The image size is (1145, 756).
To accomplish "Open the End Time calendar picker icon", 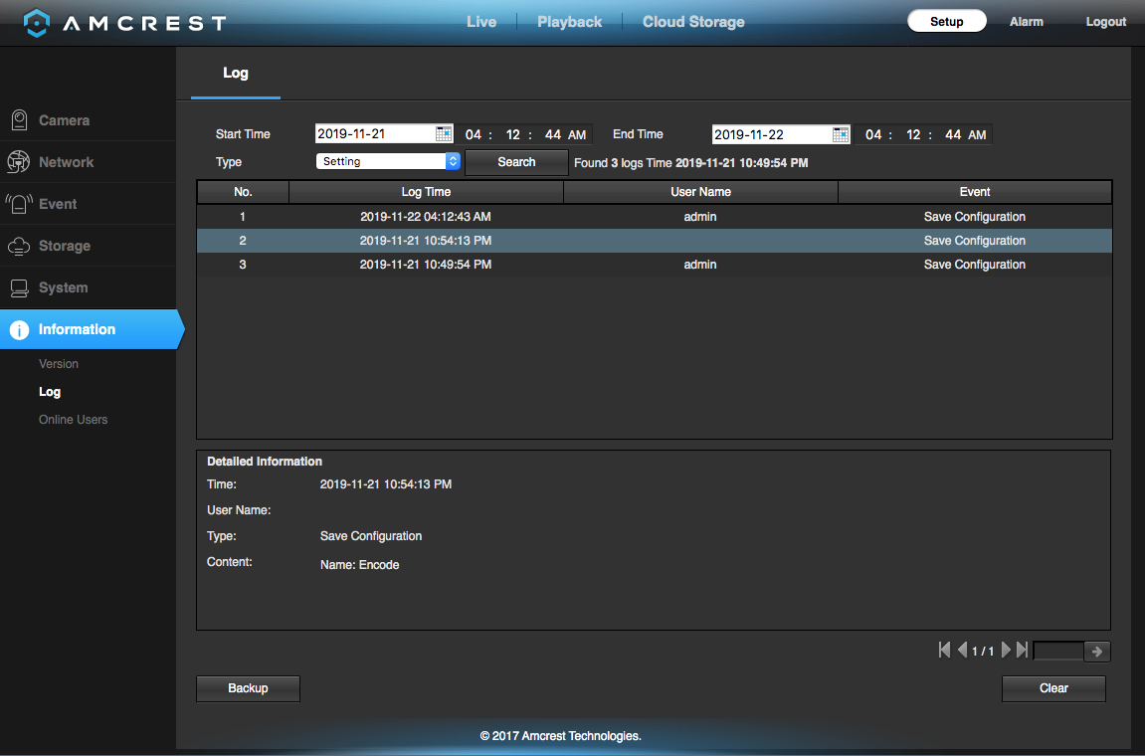I will pyautogui.click(x=841, y=134).
